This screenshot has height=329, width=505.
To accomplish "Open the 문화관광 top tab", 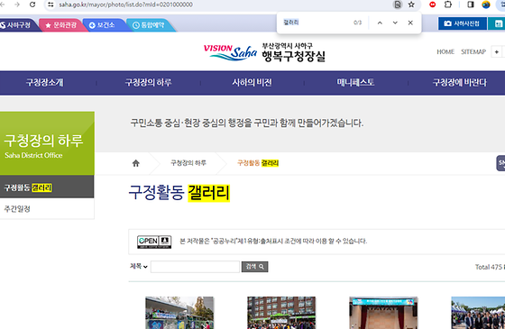I will coord(61,25).
